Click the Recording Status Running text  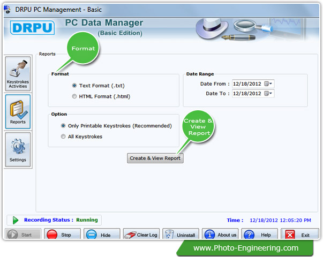point(61,220)
